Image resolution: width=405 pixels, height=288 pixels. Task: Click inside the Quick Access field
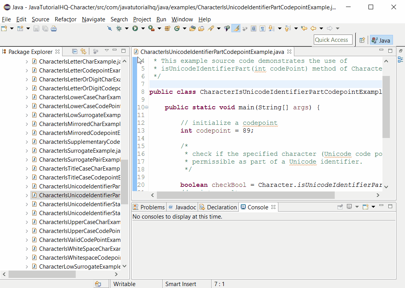[333, 40]
